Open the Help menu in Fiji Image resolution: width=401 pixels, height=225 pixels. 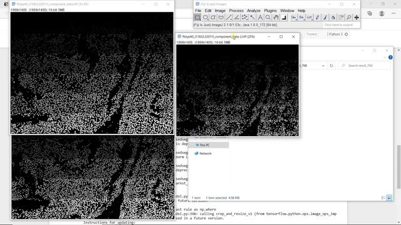point(301,11)
